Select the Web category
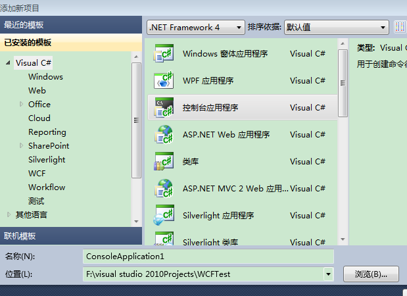Screen dimensions: 407x296 pos(37,90)
